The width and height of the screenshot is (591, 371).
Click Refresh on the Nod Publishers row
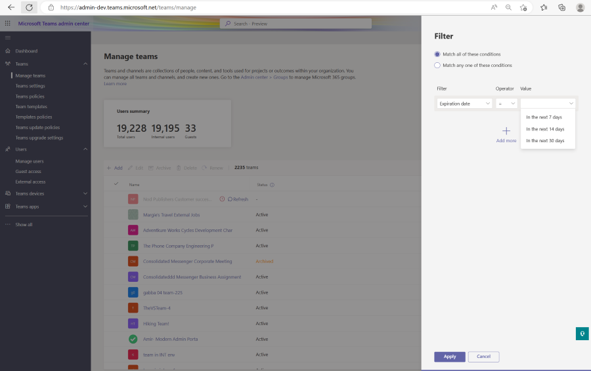click(x=238, y=199)
